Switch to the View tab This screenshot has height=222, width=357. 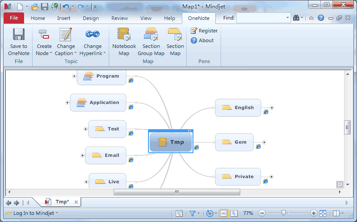146,18
